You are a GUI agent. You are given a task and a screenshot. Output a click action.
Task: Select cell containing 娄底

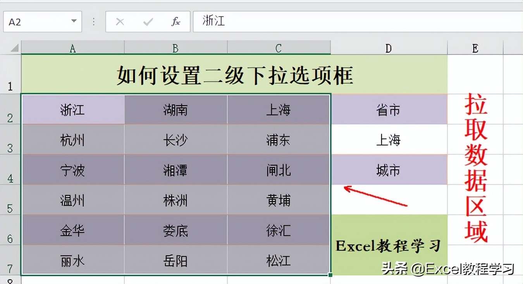pos(175,230)
